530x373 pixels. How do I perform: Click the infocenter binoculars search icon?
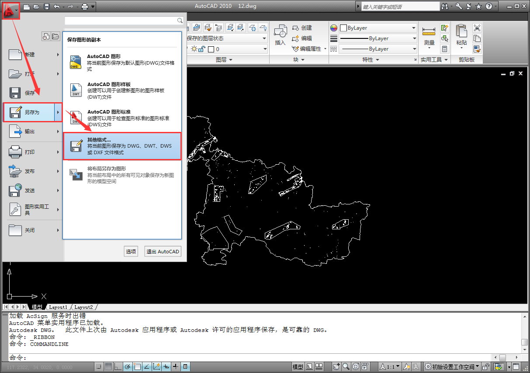tap(445, 6)
